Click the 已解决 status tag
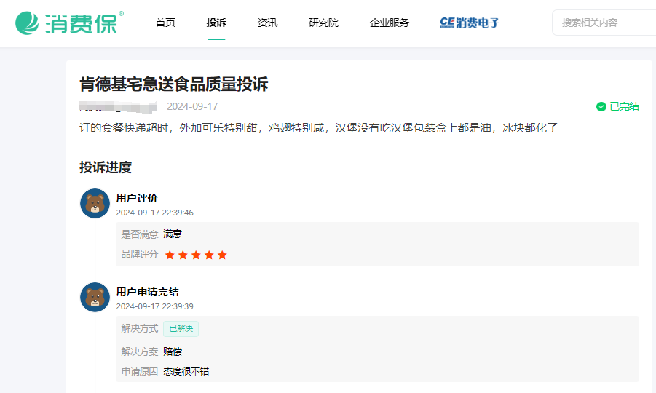The height and width of the screenshot is (393, 656). [181, 329]
